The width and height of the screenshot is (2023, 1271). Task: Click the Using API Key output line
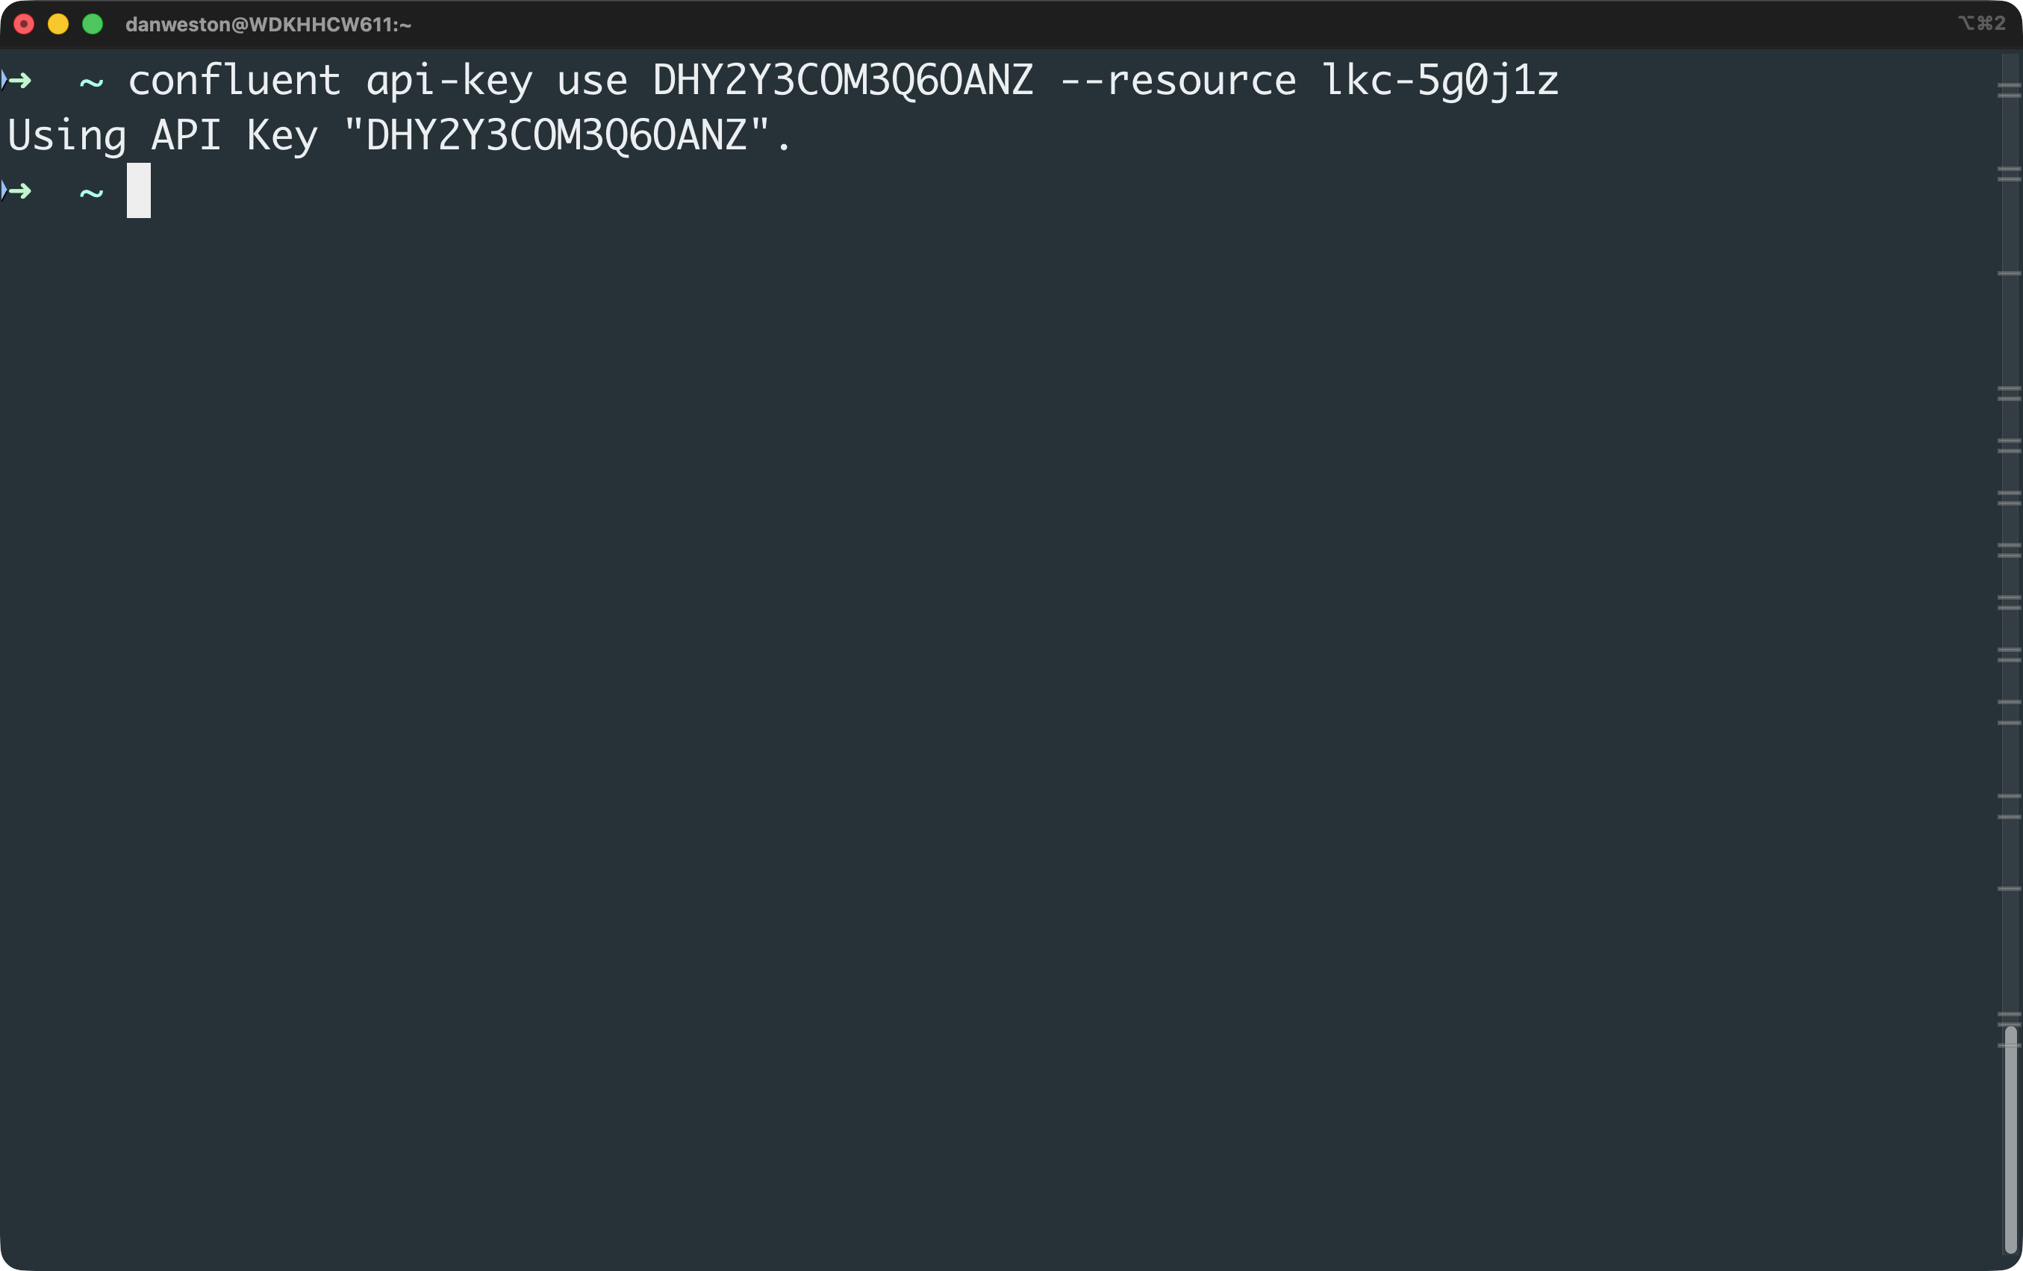395,135
